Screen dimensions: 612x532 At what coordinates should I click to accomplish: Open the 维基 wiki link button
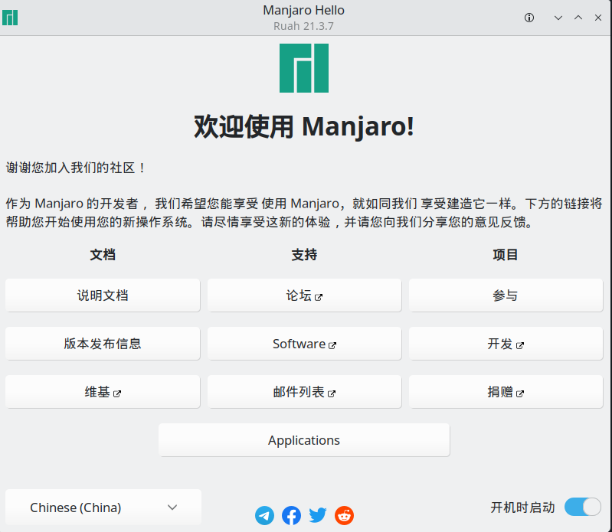103,392
